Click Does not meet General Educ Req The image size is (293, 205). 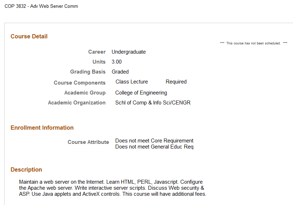point(154,147)
